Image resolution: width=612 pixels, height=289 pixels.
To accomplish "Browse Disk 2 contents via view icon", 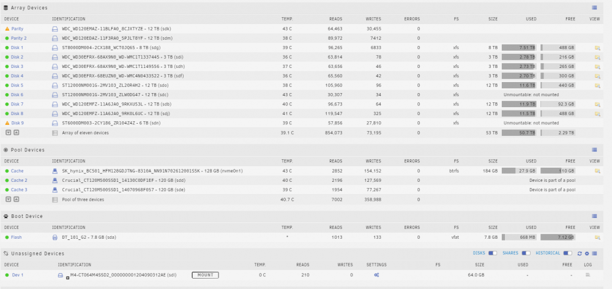I will pos(597,57).
